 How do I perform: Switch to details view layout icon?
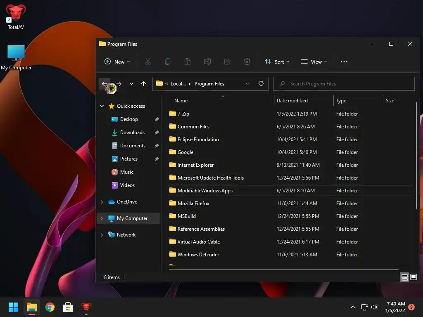click(x=404, y=277)
